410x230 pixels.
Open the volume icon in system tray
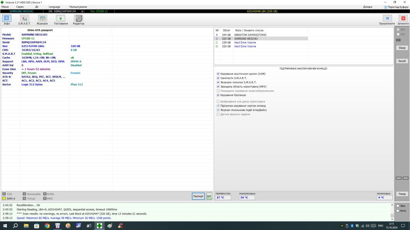[368, 226]
